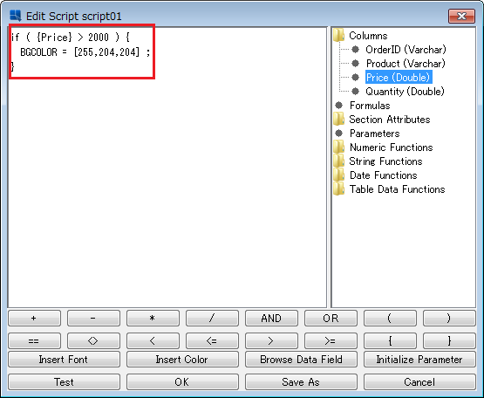Open the Numeric Functions folder icon
Viewport: 484px width, 398px height.
[x=339, y=148]
